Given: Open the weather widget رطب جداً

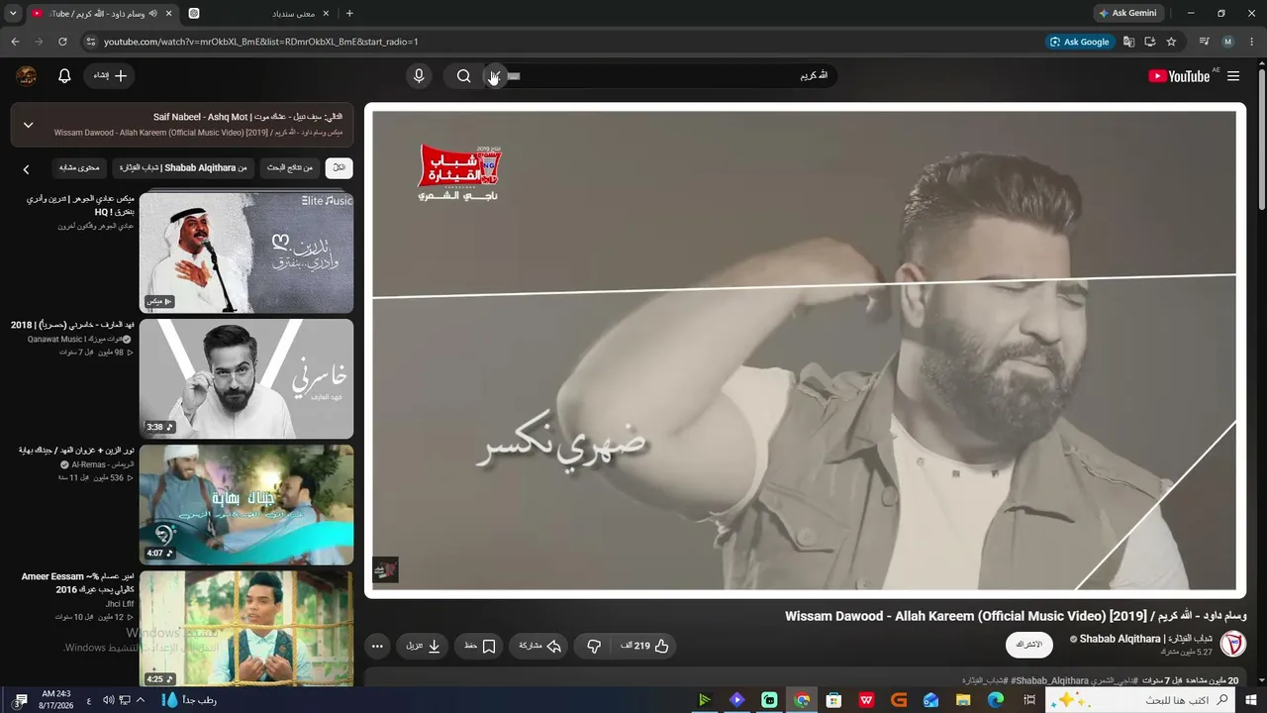Looking at the screenshot, I should click(189, 700).
